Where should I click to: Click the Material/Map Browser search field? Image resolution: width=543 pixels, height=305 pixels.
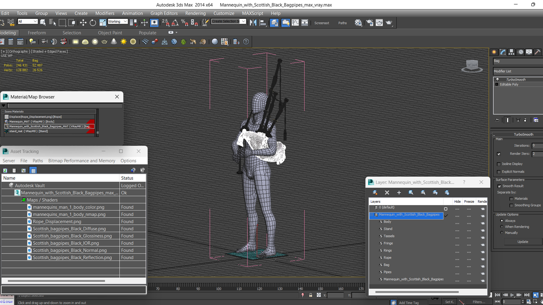[x=65, y=105]
